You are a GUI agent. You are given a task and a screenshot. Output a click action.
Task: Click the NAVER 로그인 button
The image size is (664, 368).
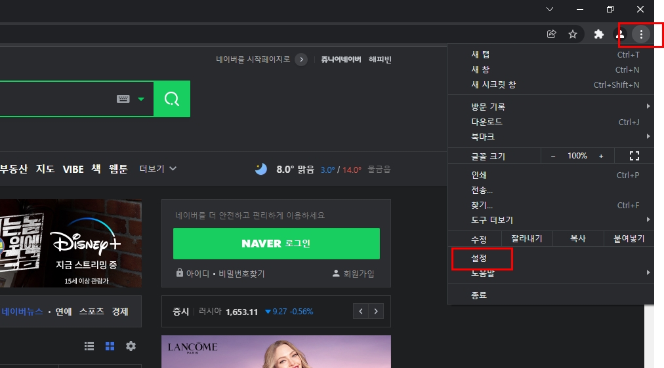[276, 244]
